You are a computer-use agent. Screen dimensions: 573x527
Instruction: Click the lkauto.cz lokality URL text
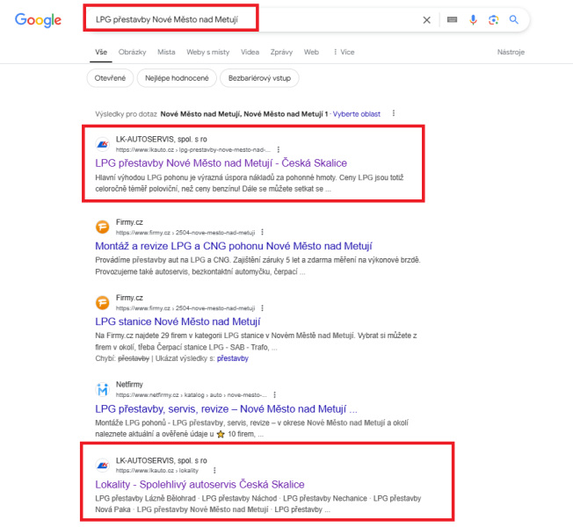[x=157, y=471]
